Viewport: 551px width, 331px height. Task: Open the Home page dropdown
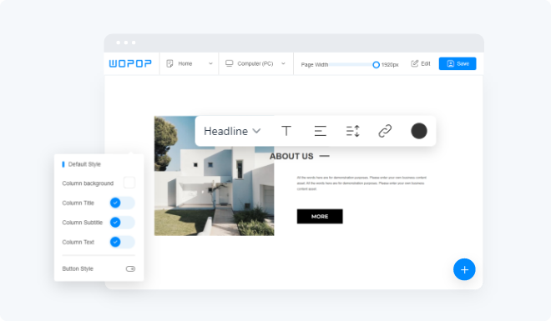pyautogui.click(x=190, y=63)
